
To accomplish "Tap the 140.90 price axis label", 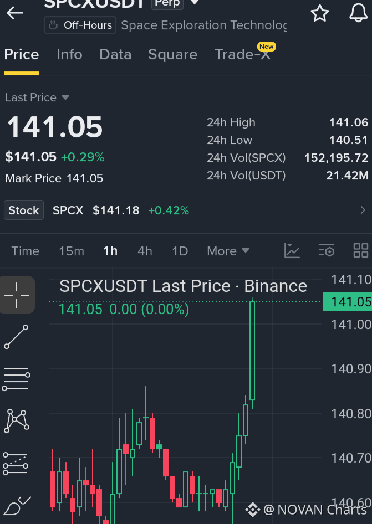I will click(x=351, y=369).
